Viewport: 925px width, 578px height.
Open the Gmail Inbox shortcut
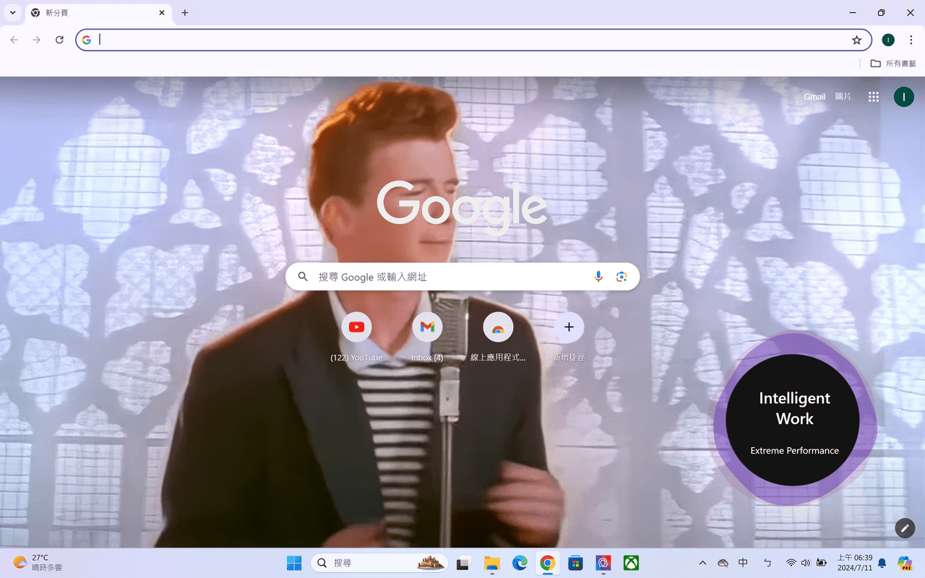(x=427, y=337)
